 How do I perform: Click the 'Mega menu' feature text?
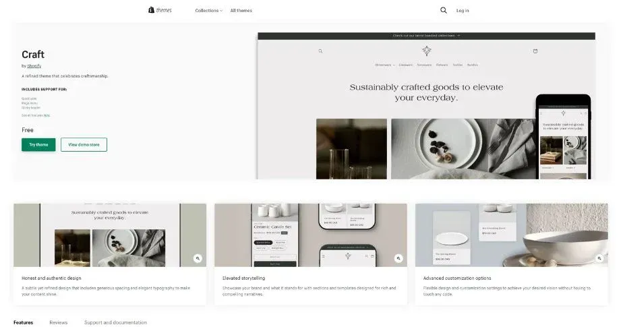click(x=30, y=103)
